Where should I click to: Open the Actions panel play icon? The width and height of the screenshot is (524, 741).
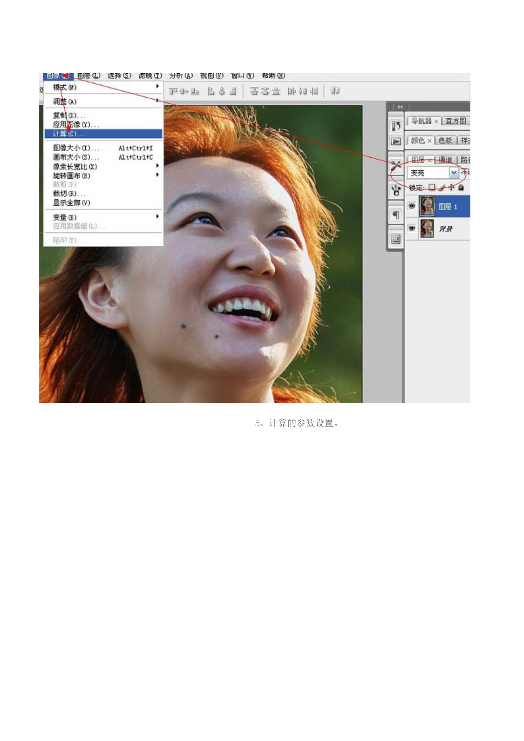(x=396, y=142)
